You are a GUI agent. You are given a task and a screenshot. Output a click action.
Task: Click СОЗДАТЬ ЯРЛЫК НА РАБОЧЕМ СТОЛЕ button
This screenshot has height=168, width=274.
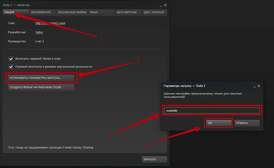41,87
